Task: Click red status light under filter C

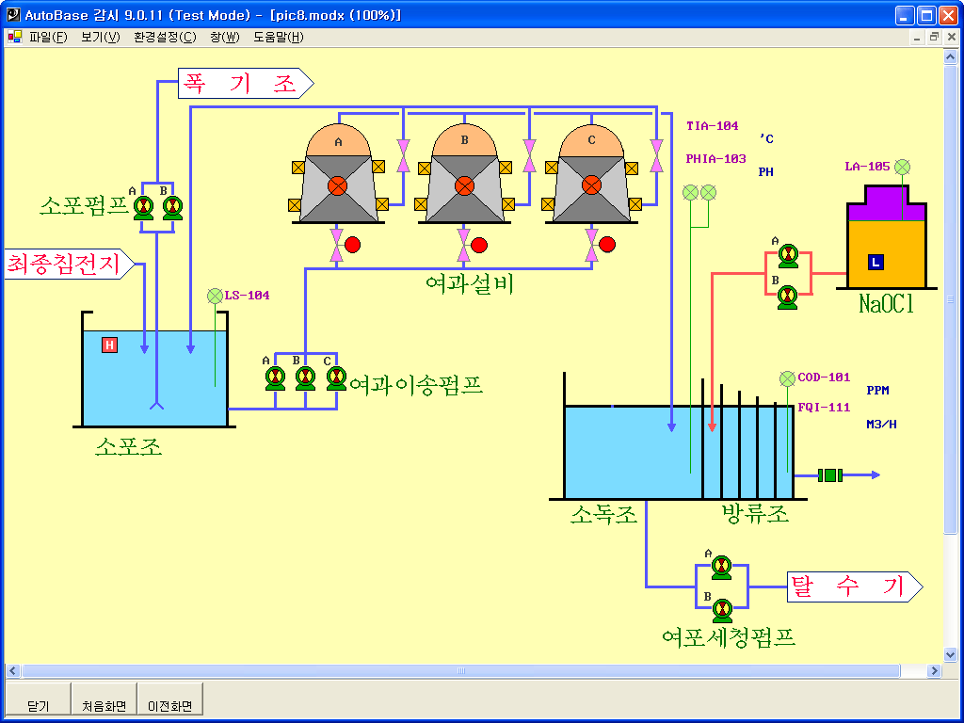Action: click(607, 245)
